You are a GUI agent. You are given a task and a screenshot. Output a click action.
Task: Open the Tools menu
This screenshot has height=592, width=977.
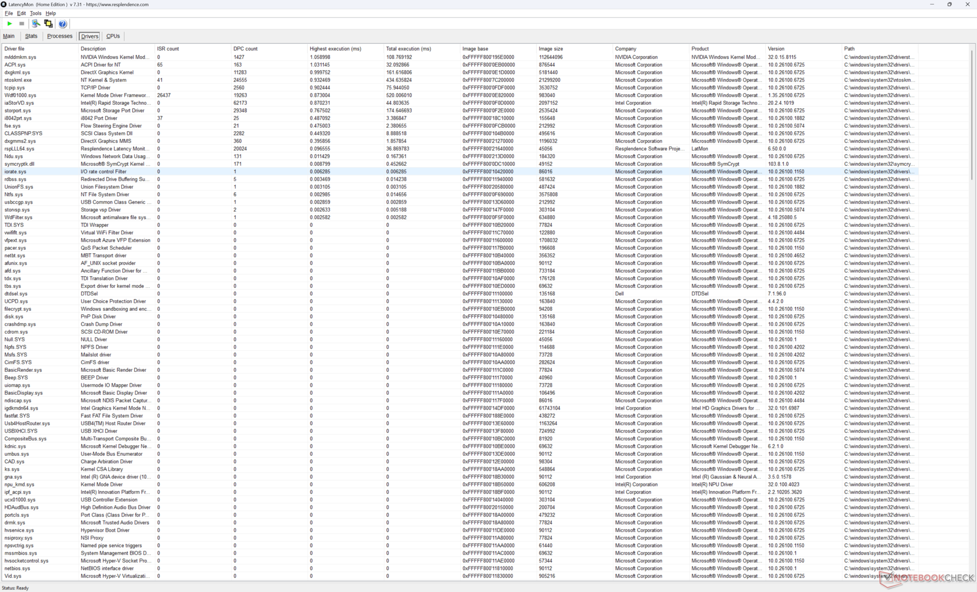pos(36,13)
